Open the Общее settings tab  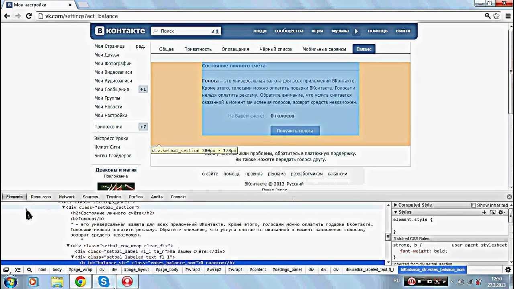(166, 49)
